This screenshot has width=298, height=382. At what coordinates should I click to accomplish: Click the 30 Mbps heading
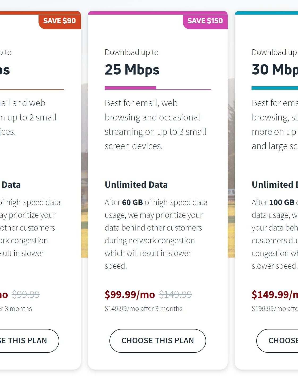coord(275,70)
